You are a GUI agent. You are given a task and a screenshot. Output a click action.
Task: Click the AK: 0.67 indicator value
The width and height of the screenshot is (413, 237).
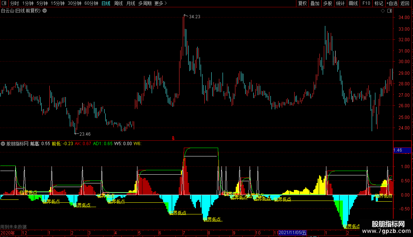tap(83, 144)
